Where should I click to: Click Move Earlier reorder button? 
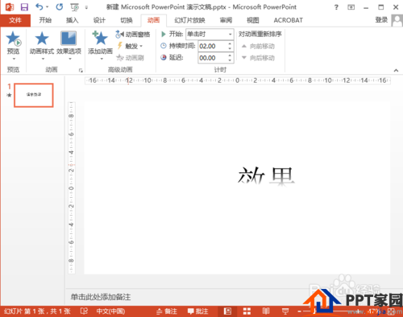(x=258, y=46)
